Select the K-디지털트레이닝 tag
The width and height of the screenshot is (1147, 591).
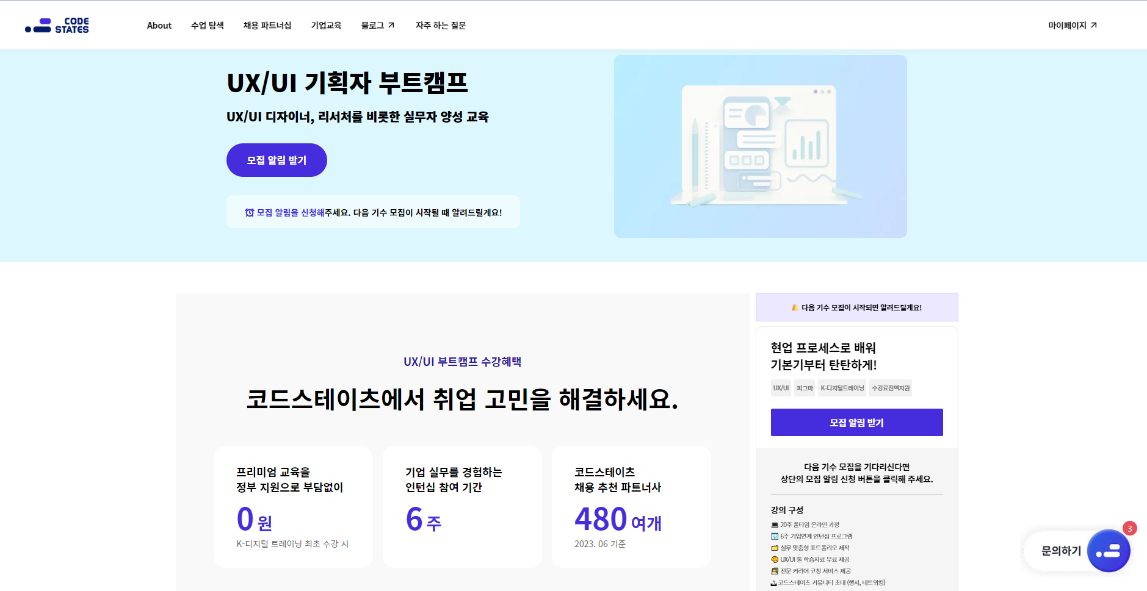point(842,388)
